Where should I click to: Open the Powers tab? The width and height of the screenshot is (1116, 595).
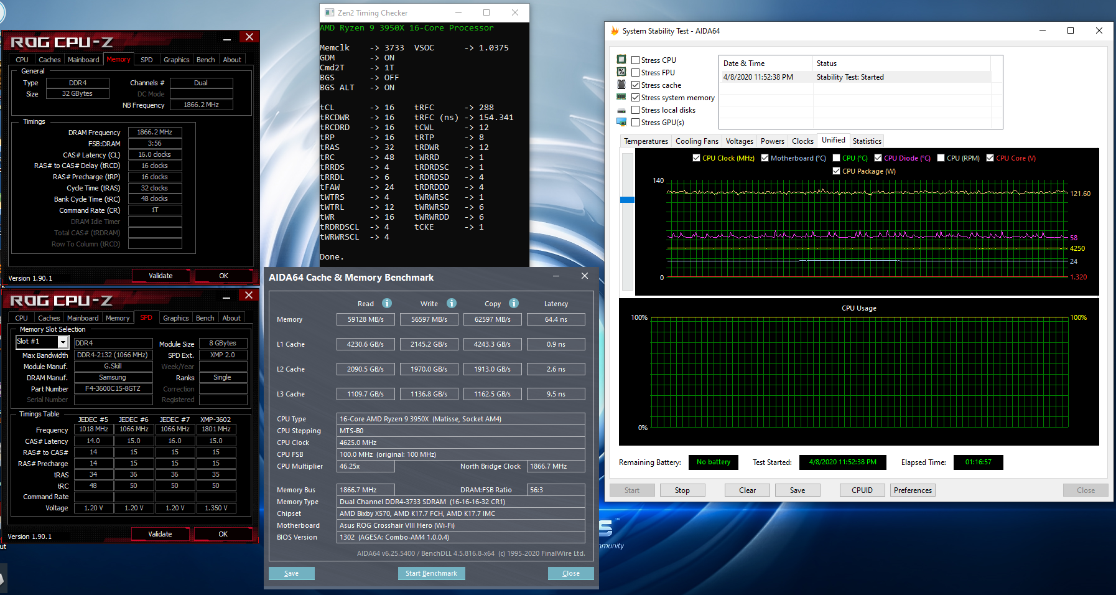[x=772, y=141]
